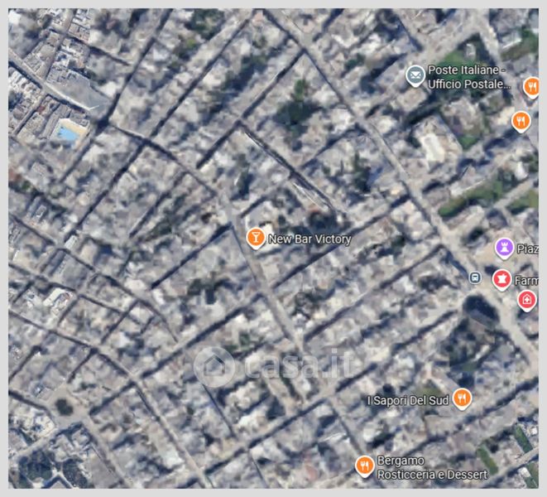This screenshot has height=497, width=547.
Task: Click the partial Piaz text label
Action: coord(527,248)
